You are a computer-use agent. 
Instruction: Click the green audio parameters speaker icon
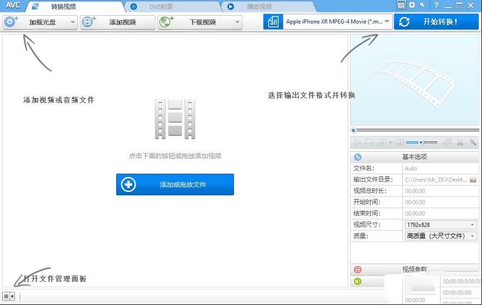[358, 281]
